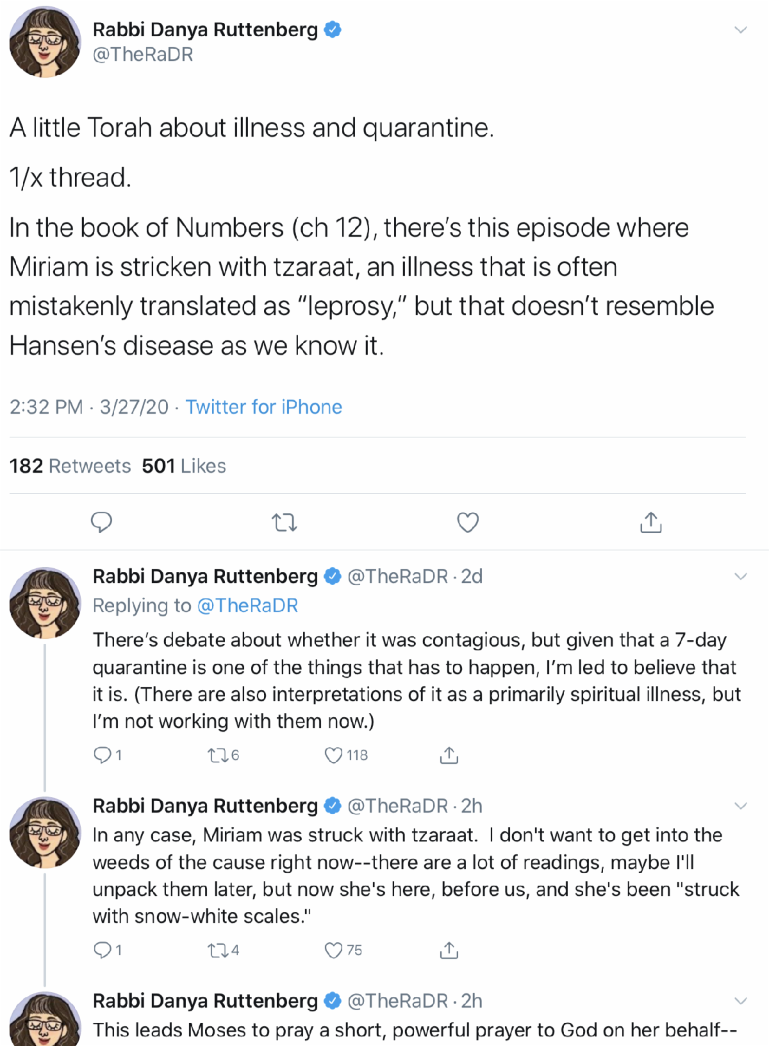Open the @TheRaDR link in Replying to
This screenshot has height=1046, width=769.
[x=247, y=605]
